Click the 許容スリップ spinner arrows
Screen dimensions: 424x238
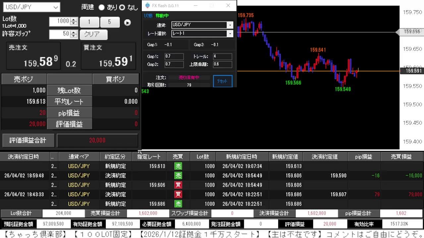pyautogui.click(x=74, y=34)
